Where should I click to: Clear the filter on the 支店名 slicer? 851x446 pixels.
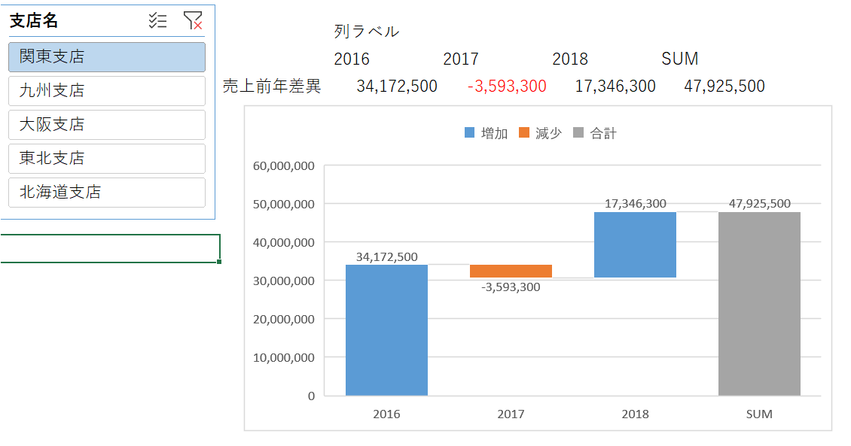(x=191, y=21)
